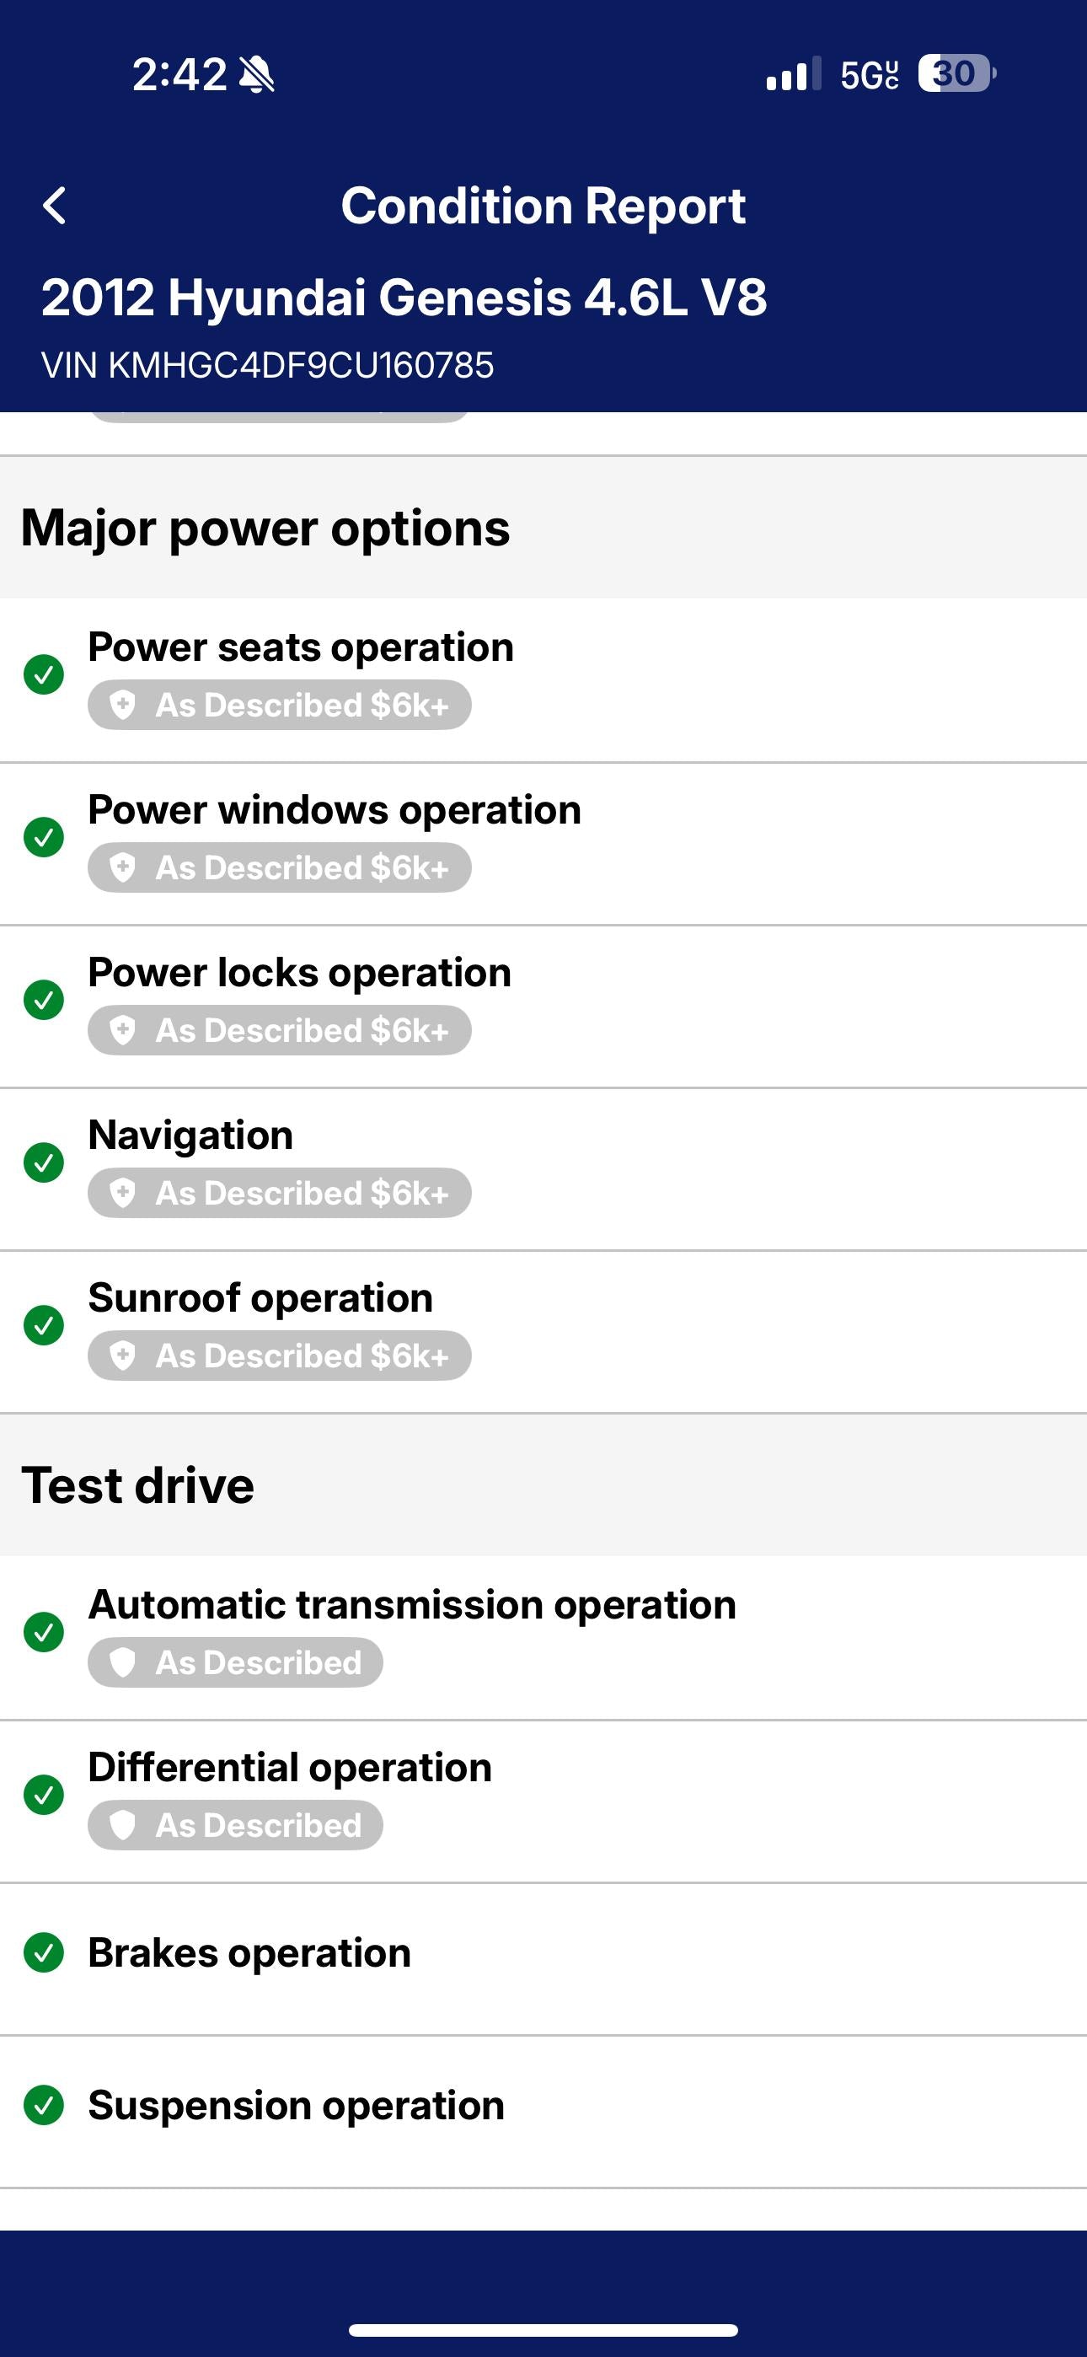Viewport: 1087px width, 2357px height.
Task: Tap the shield icon under Power windows operation
Action: [123, 867]
